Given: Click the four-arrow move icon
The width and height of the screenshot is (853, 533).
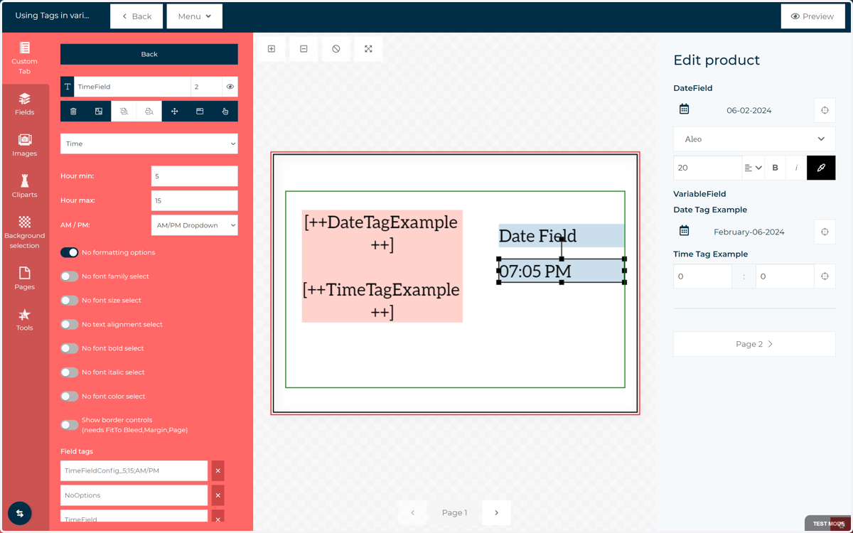Looking at the screenshot, I should 174,112.
